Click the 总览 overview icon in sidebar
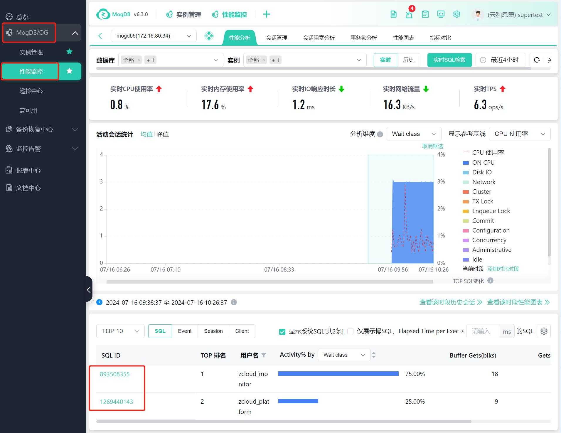The image size is (561, 433). [x=9, y=17]
